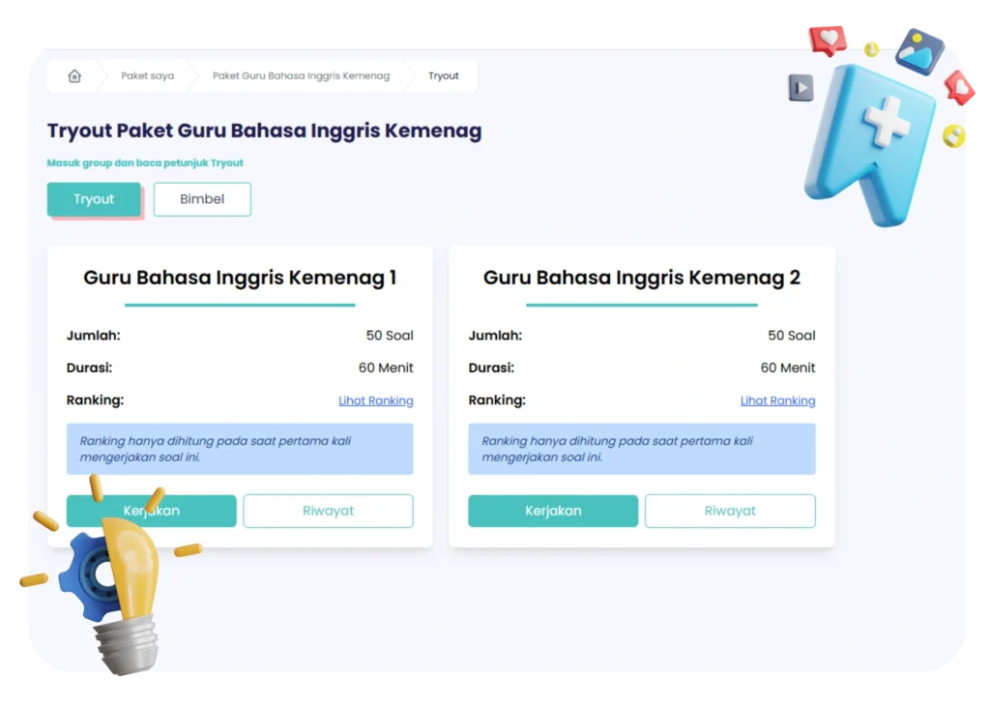Click the blue picture frame icon

tap(918, 51)
